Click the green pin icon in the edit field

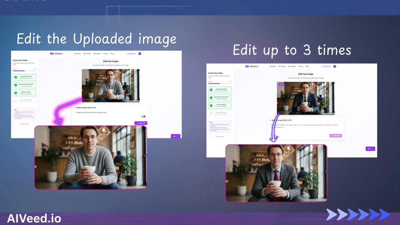(x=142, y=116)
